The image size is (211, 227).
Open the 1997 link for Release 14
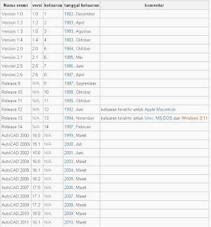tap(68, 127)
